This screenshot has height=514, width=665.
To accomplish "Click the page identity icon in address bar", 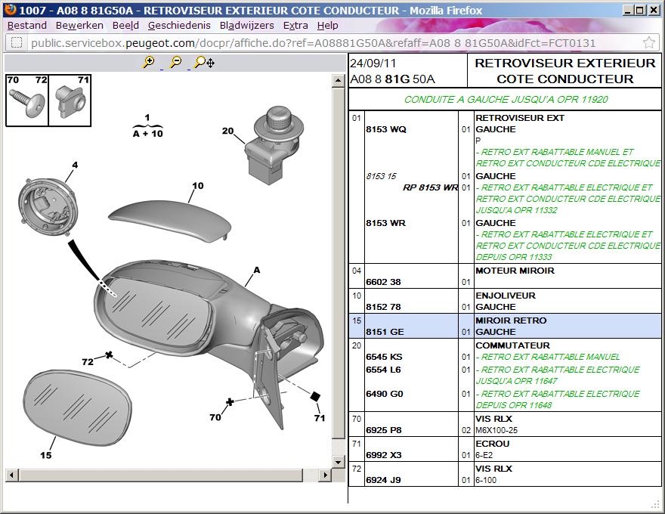I will click(x=16, y=43).
